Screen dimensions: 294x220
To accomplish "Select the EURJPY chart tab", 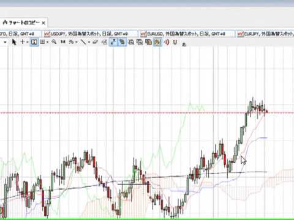I will (x=265, y=34).
